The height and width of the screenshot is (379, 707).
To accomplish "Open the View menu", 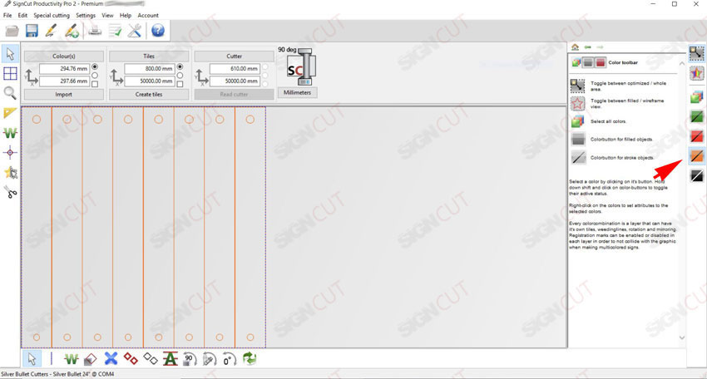I will click(107, 15).
